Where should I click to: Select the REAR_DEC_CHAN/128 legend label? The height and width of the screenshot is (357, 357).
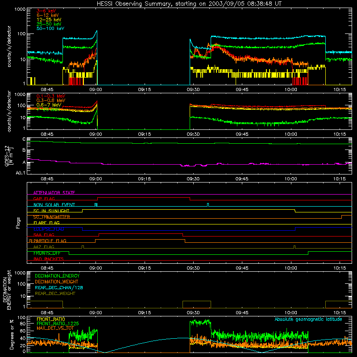pos(59,287)
